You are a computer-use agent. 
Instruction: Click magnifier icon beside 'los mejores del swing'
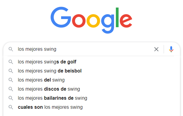[11, 80]
